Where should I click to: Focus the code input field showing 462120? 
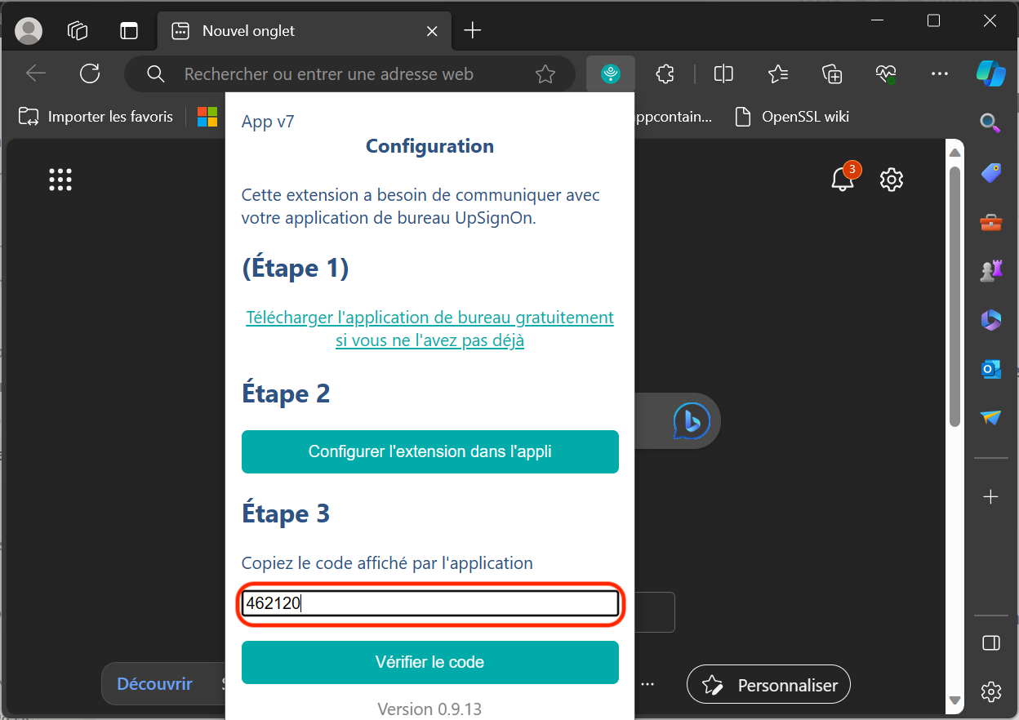pyautogui.click(x=429, y=604)
